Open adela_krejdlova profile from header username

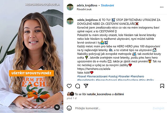click(x=87, y=5)
